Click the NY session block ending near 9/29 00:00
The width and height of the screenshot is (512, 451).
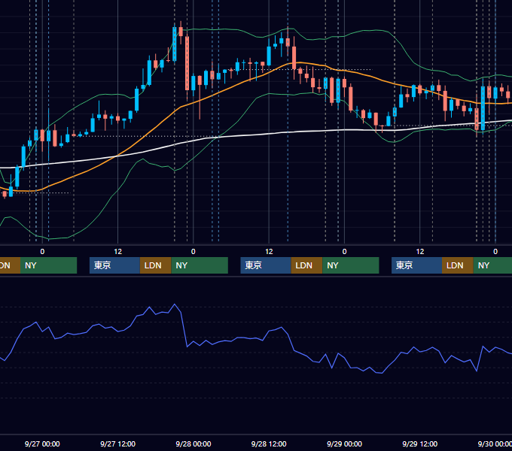click(351, 265)
